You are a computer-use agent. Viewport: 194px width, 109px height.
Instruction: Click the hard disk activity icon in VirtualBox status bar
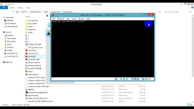pos(116,79)
